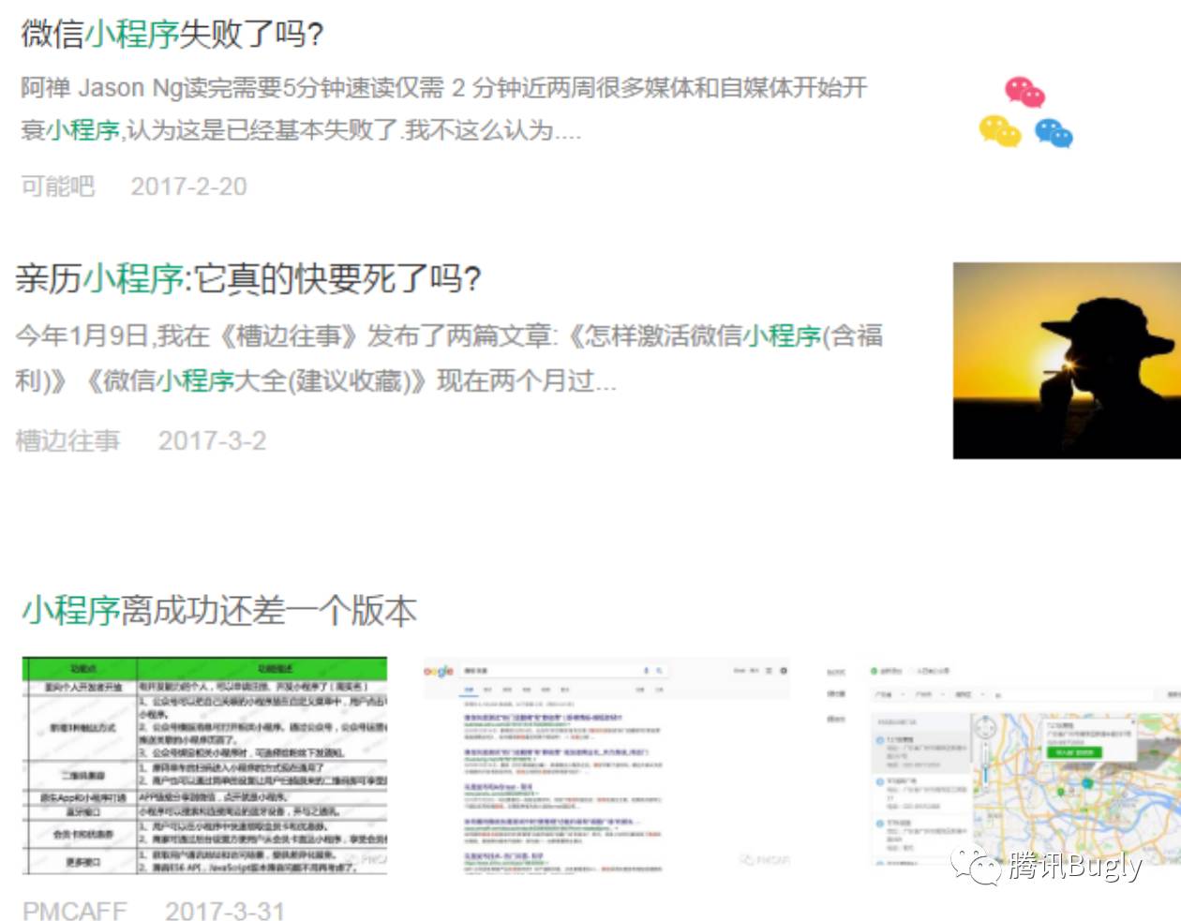Click the colorful WeChat bubbles thumbnail

click(1025, 112)
